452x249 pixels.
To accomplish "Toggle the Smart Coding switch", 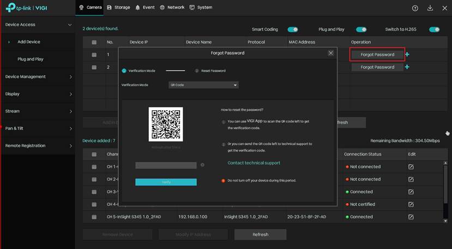I will [293, 29].
